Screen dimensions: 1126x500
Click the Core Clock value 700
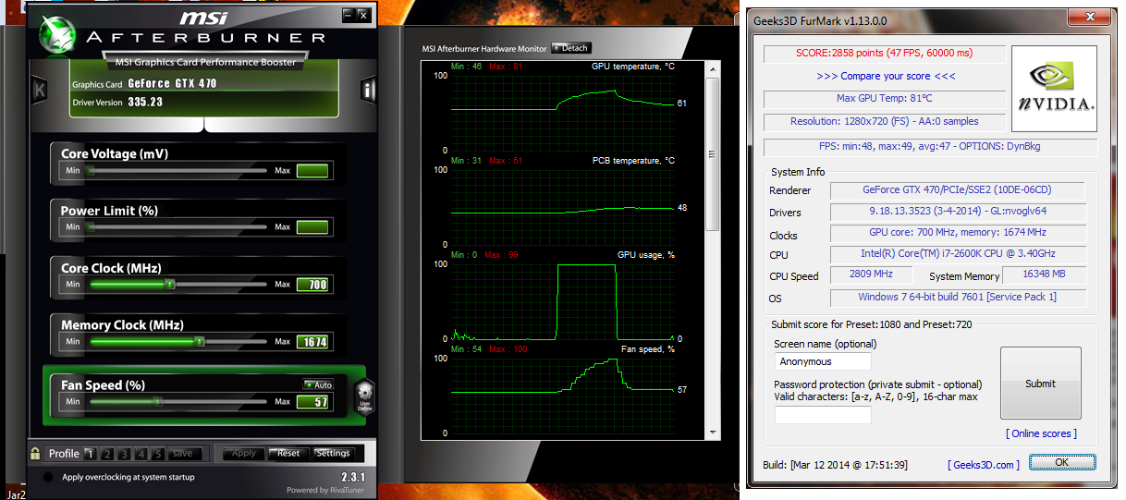pos(312,285)
